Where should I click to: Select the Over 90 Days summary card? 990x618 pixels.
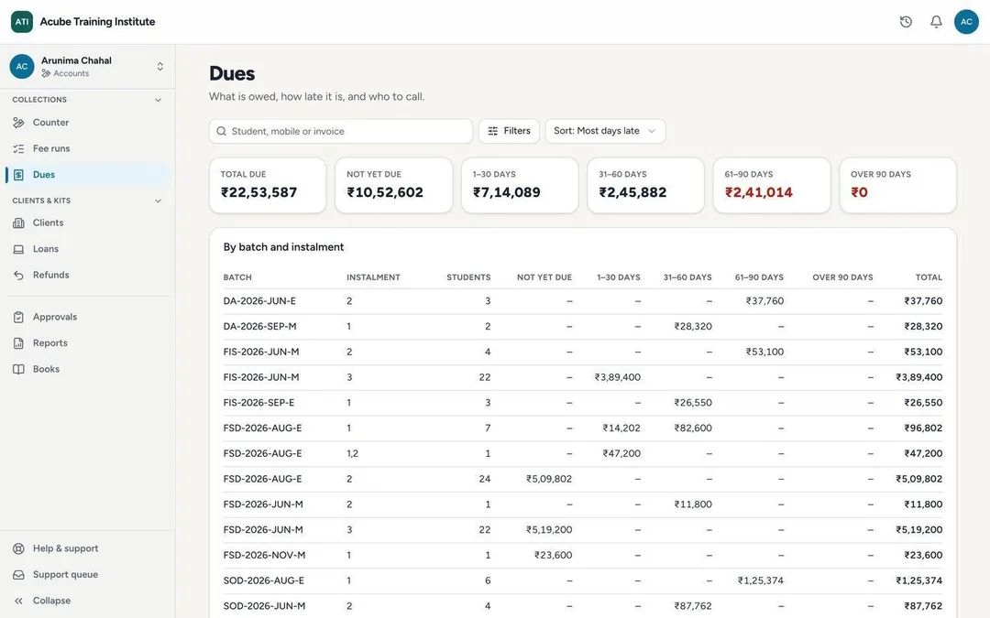pyautogui.click(x=897, y=185)
